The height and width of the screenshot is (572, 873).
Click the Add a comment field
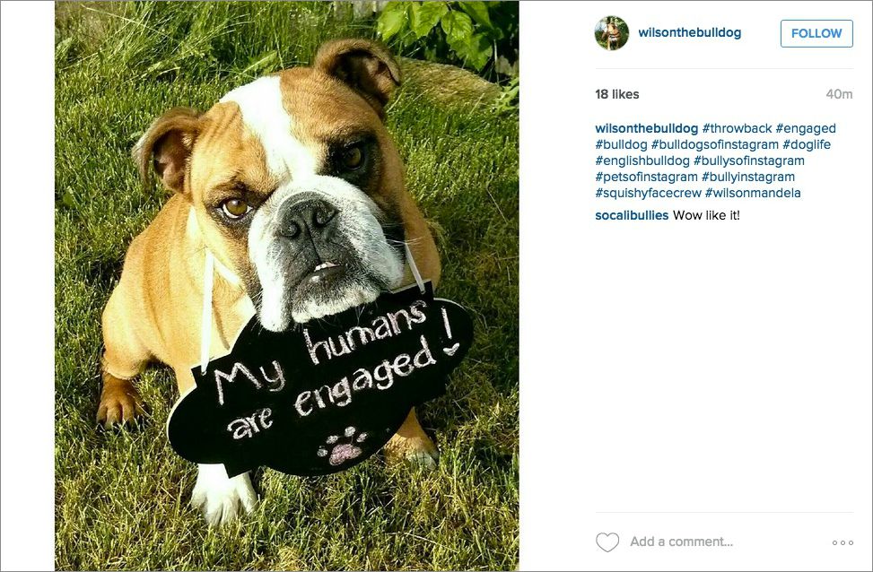click(x=724, y=542)
